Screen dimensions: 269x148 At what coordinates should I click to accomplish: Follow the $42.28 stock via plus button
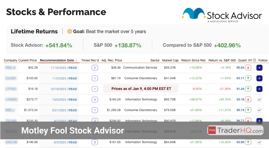click(259, 68)
